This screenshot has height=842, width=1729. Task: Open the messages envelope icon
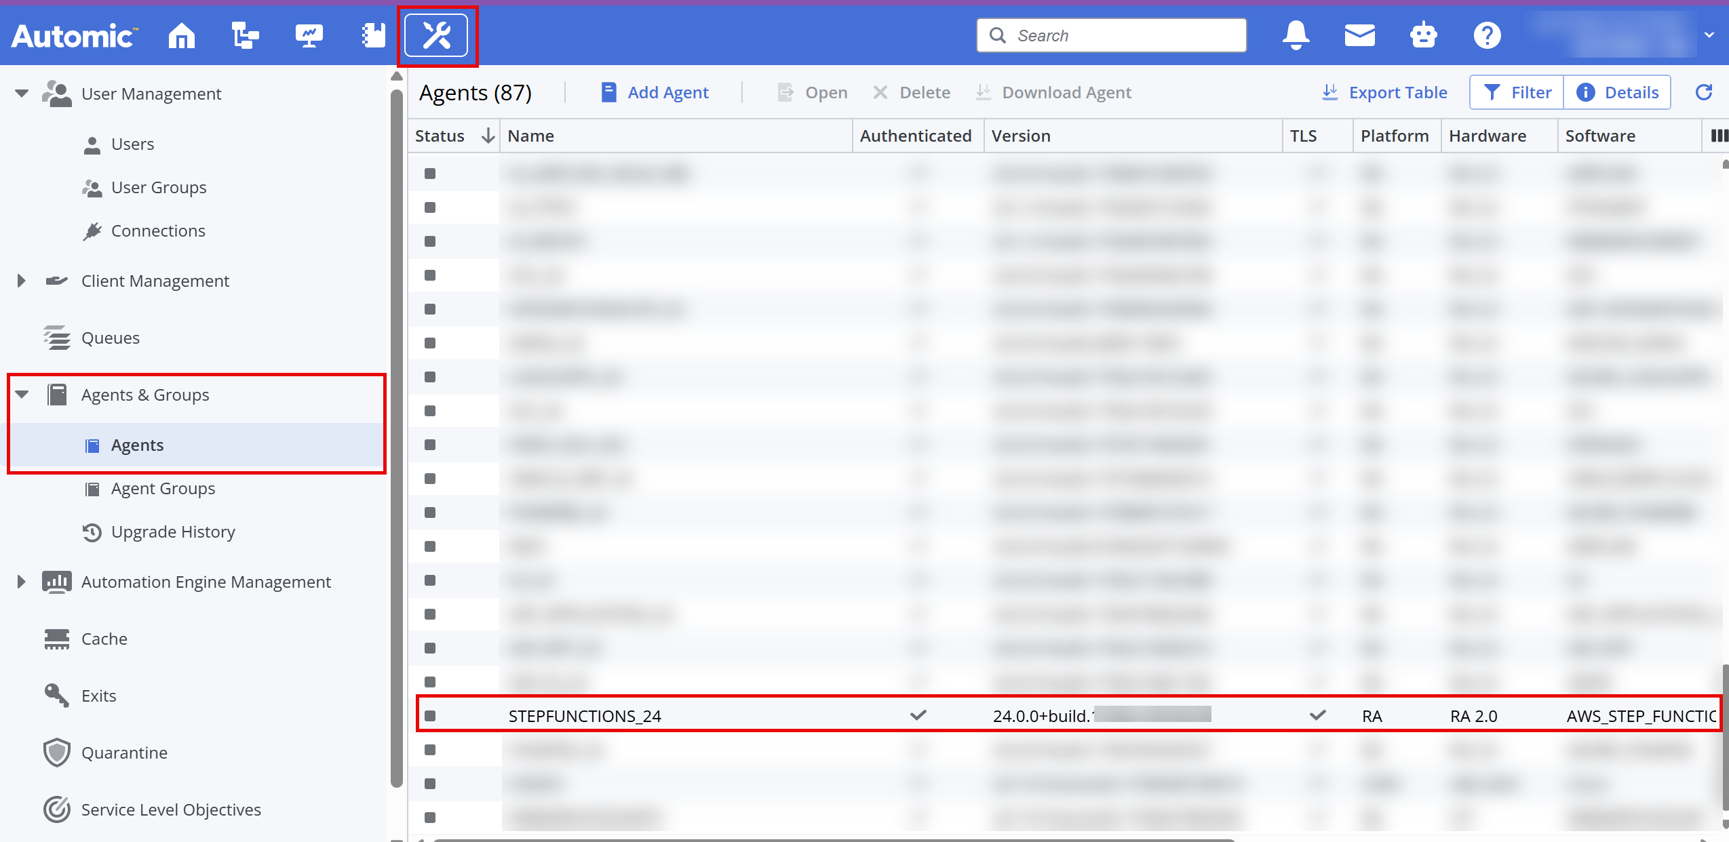tap(1359, 35)
